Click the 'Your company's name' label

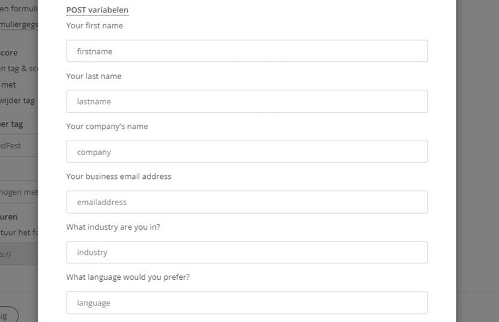click(107, 126)
